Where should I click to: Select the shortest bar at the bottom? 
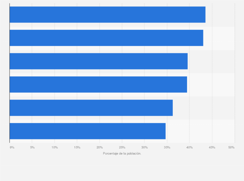87,131
